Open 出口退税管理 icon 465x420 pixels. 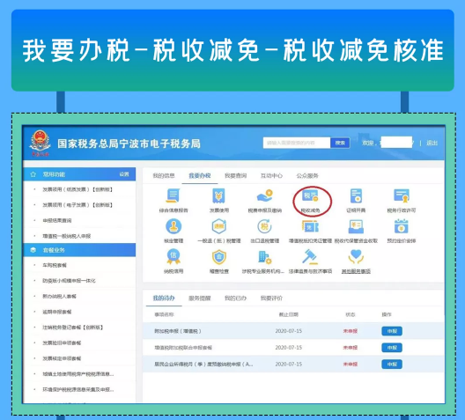pyautogui.click(x=264, y=226)
